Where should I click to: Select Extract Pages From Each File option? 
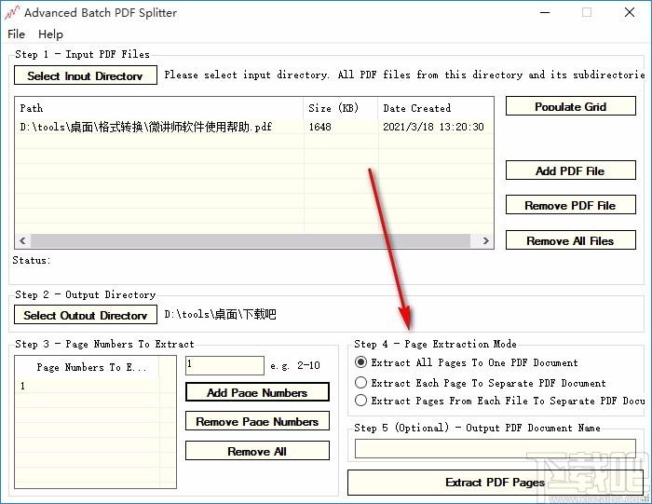pos(361,401)
